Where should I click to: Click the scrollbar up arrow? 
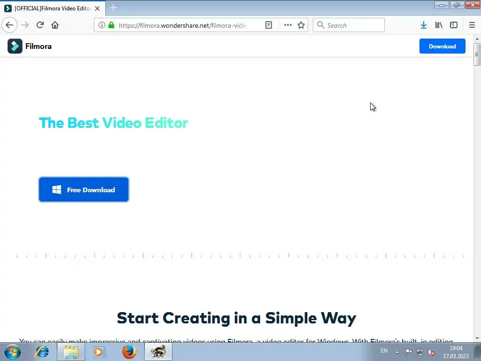tap(477, 39)
